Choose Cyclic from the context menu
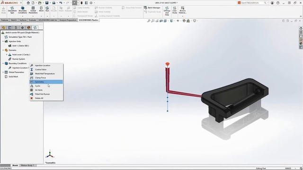 [46, 86]
